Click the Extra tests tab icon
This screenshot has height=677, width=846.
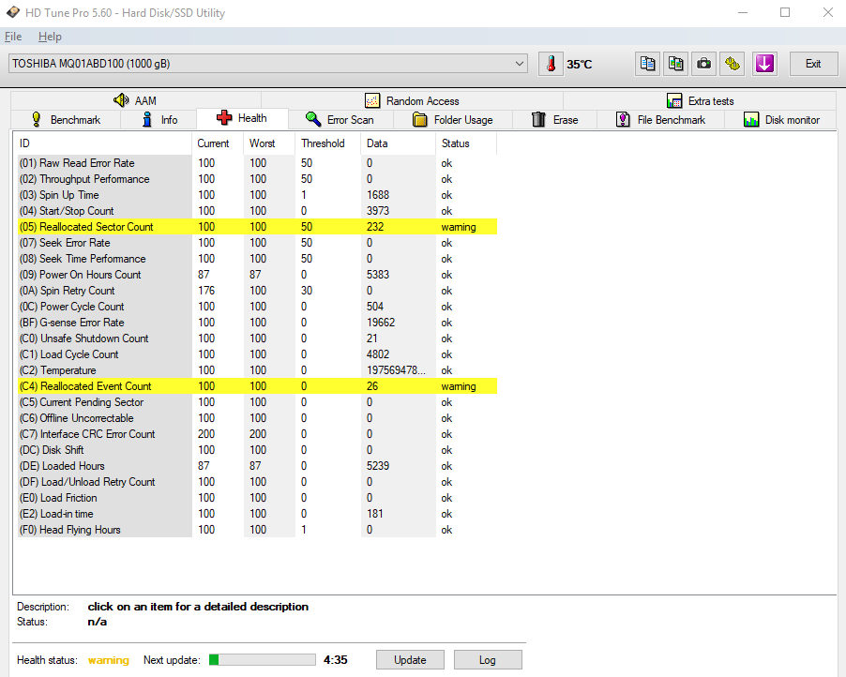click(674, 101)
